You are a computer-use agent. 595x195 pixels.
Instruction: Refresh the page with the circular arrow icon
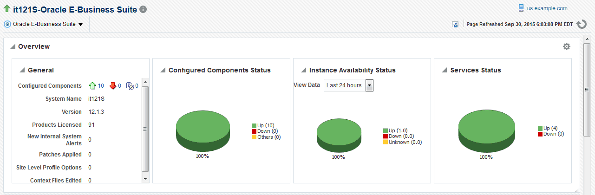[x=581, y=25]
